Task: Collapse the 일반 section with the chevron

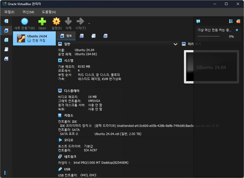Action: coord(175,44)
